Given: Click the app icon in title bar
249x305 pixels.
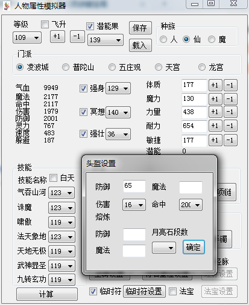Looking at the screenshot, I should point(7,6).
